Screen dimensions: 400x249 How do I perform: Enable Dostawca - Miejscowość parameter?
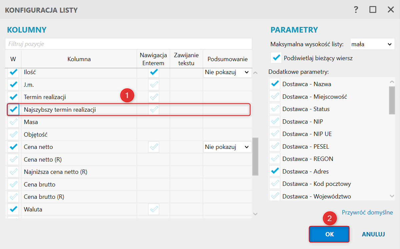[275, 96]
